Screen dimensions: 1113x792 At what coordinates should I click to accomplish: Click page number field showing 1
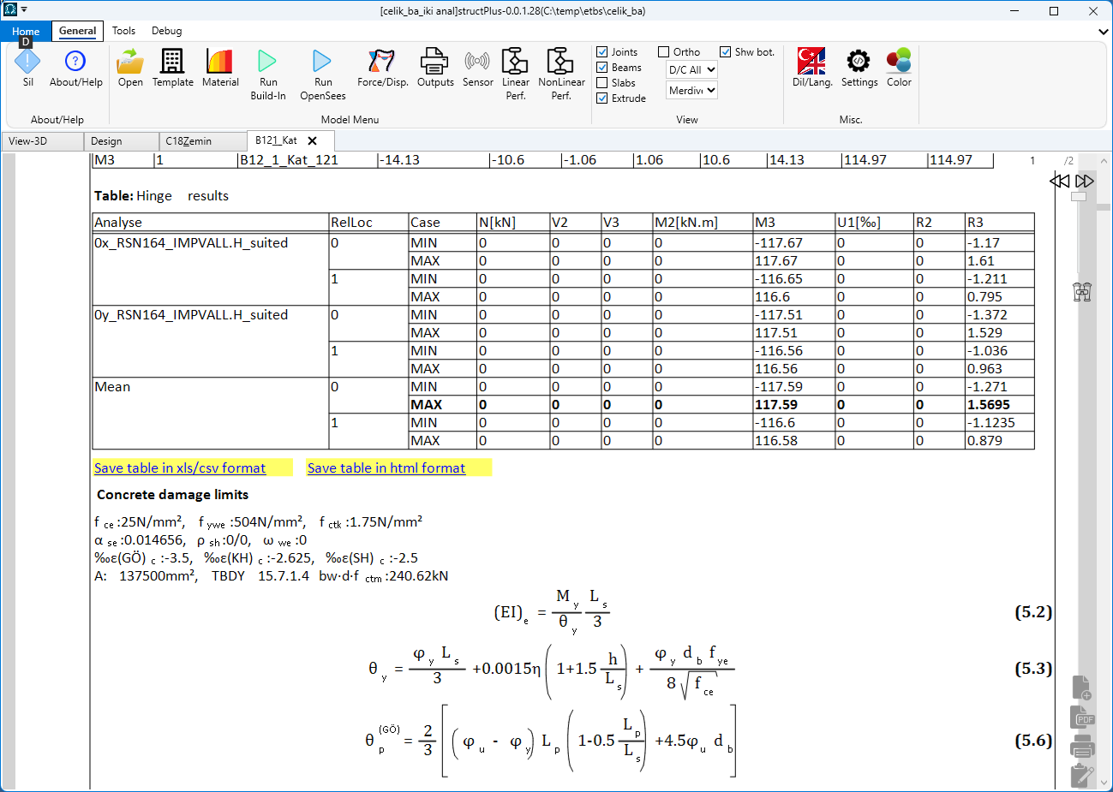1032,161
